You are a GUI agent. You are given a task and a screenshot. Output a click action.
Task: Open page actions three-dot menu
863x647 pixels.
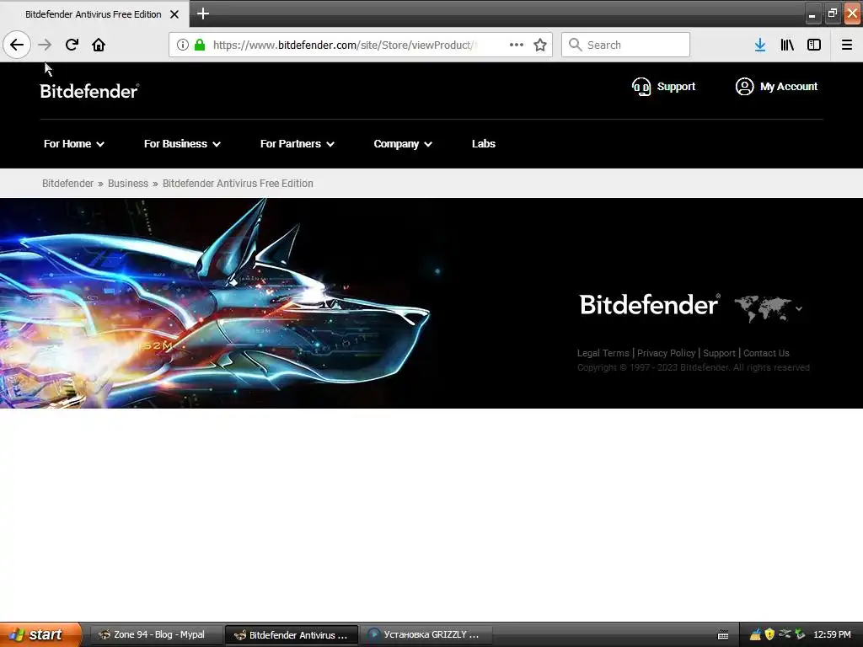tap(517, 45)
